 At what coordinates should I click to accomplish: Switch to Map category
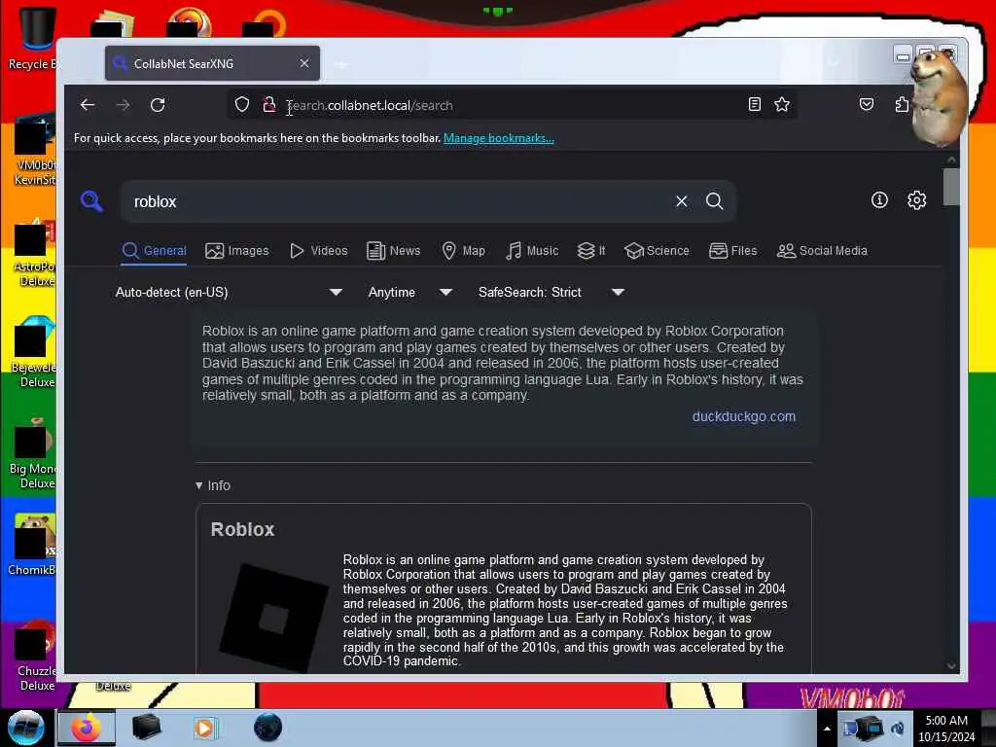tap(464, 250)
